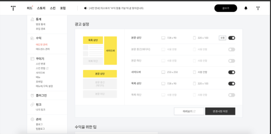Disable the 본문 상단 ad toggle
This screenshot has height=134, width=271.
tap(231, 38)
